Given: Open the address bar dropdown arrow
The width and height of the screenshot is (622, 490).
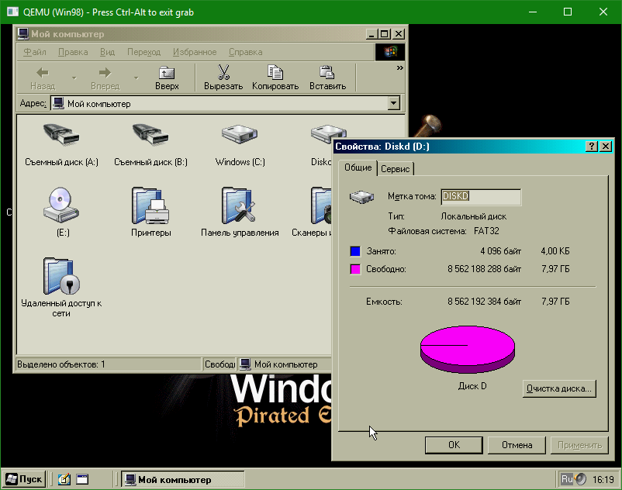Looking at the screenshot, I should [392, 102].
